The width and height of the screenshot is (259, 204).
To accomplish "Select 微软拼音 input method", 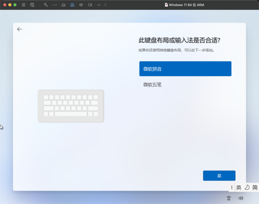I will (185, 69).
